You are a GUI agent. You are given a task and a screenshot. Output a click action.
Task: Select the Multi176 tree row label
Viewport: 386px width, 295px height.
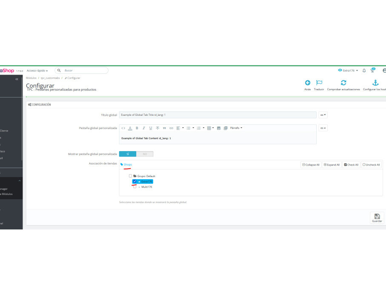tap(147, 187)
